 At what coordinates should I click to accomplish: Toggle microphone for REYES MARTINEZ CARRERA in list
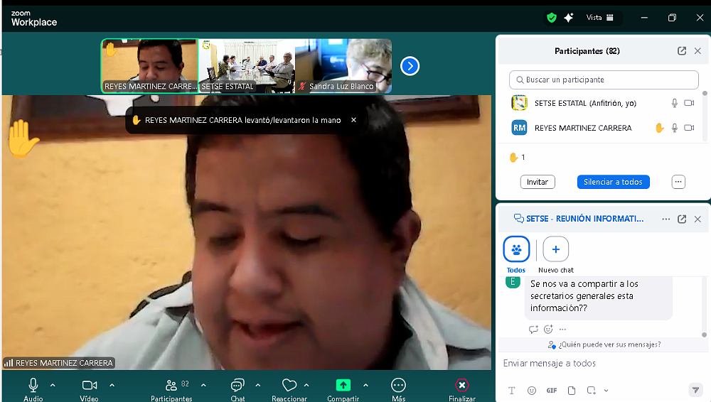pos(675,128)
